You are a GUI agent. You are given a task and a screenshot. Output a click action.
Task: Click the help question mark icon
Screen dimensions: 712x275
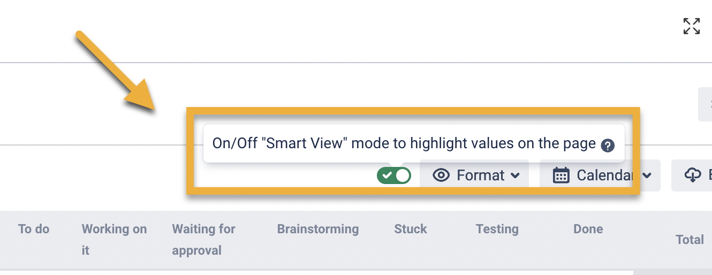tap(607, 146)
